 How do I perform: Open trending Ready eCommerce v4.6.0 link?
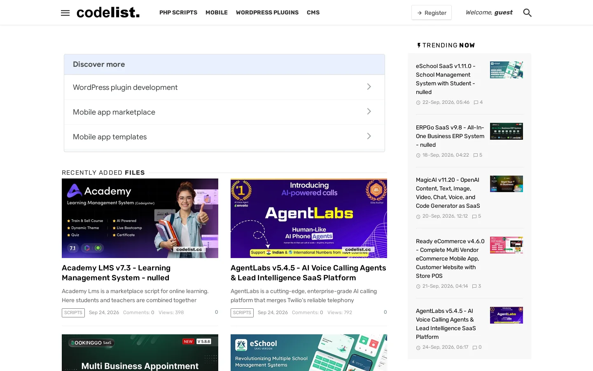coord(450,258)
